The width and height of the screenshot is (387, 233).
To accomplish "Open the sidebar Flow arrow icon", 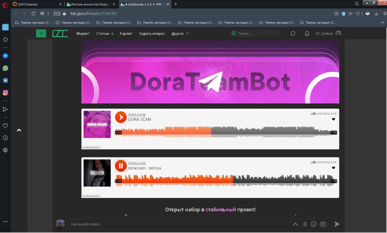I will click(x=5, y=109).
